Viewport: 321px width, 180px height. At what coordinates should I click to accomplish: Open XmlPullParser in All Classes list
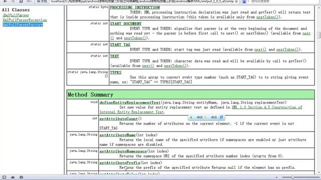pyautogui.click(x=16, y=15)
